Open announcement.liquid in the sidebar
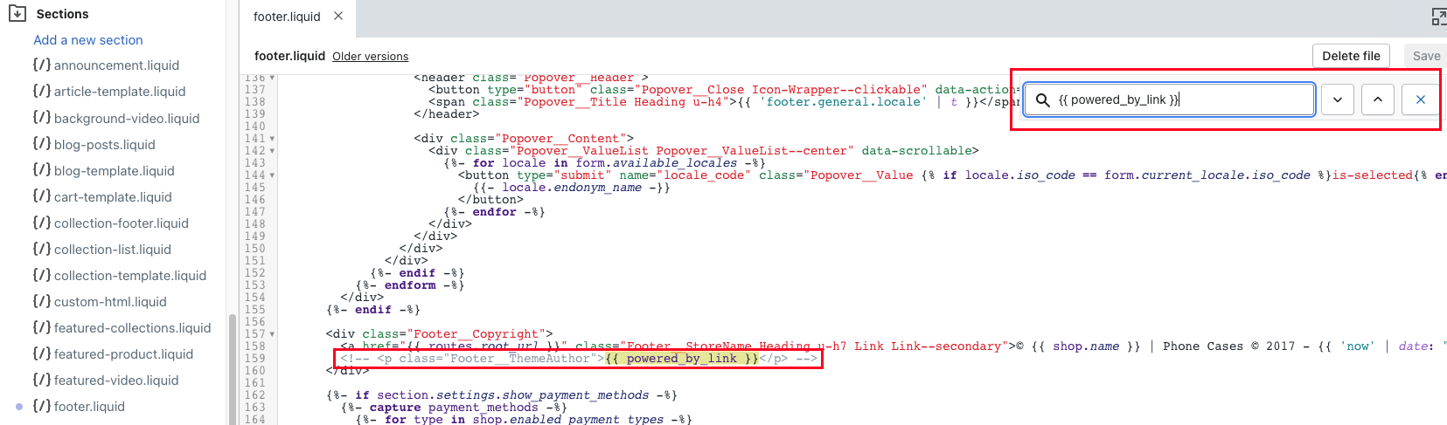Image resolution: width=1447 pixels, height=425 pixels. click(116, 65)
